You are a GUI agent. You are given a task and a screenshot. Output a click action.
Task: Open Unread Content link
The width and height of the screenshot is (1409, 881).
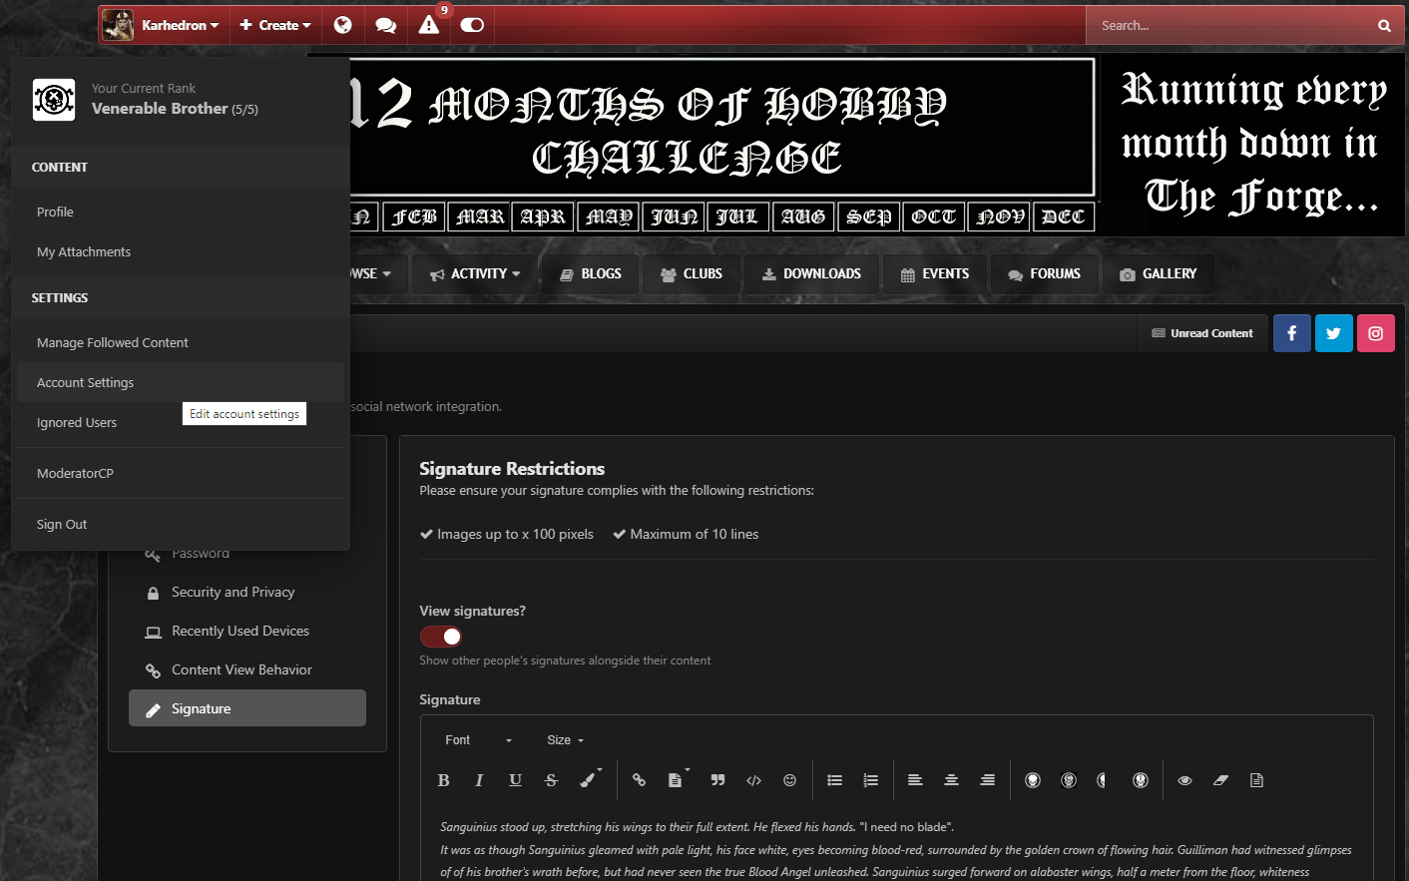[1202, 333]
